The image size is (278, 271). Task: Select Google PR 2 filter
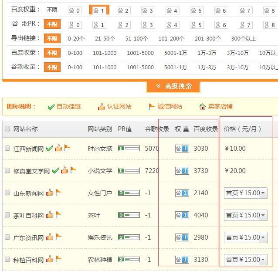pos(124,25)
